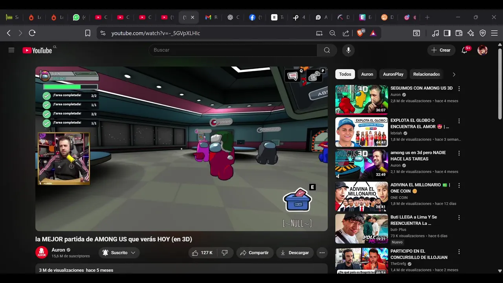The width and height of the screenshot is (503, 283).
Task: Open the Brave VPN shield icon
Action: tap(483, 33)
